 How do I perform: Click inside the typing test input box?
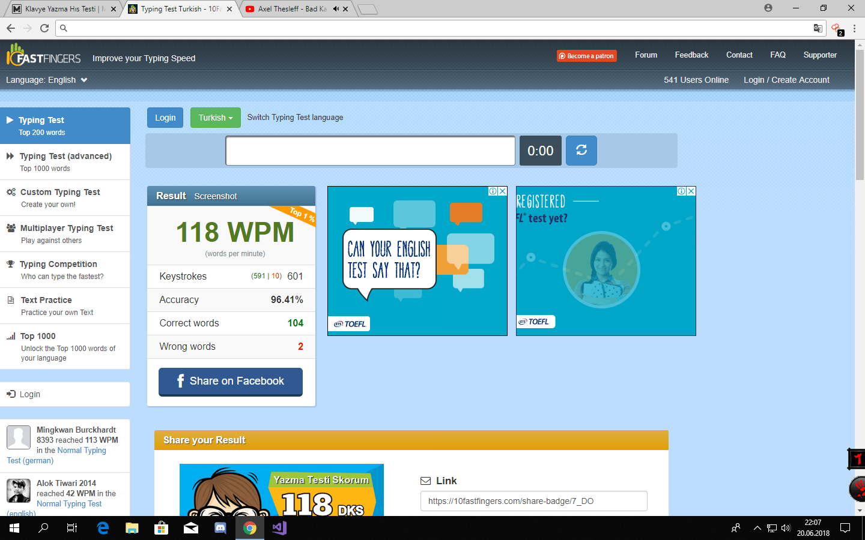tap(370, 151)
